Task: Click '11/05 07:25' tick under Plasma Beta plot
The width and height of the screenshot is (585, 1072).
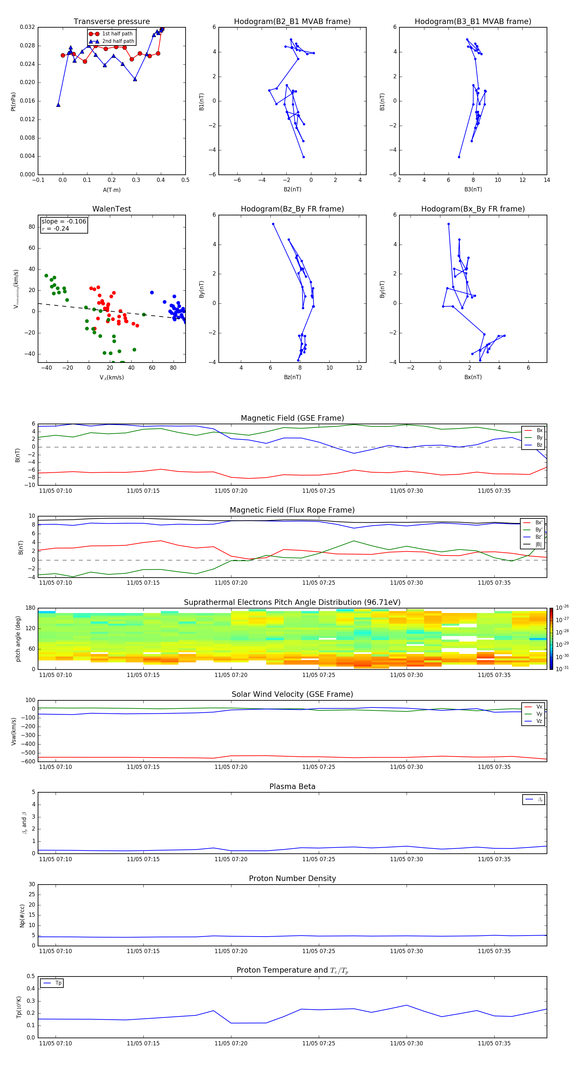Action: [x=318, y=859]
